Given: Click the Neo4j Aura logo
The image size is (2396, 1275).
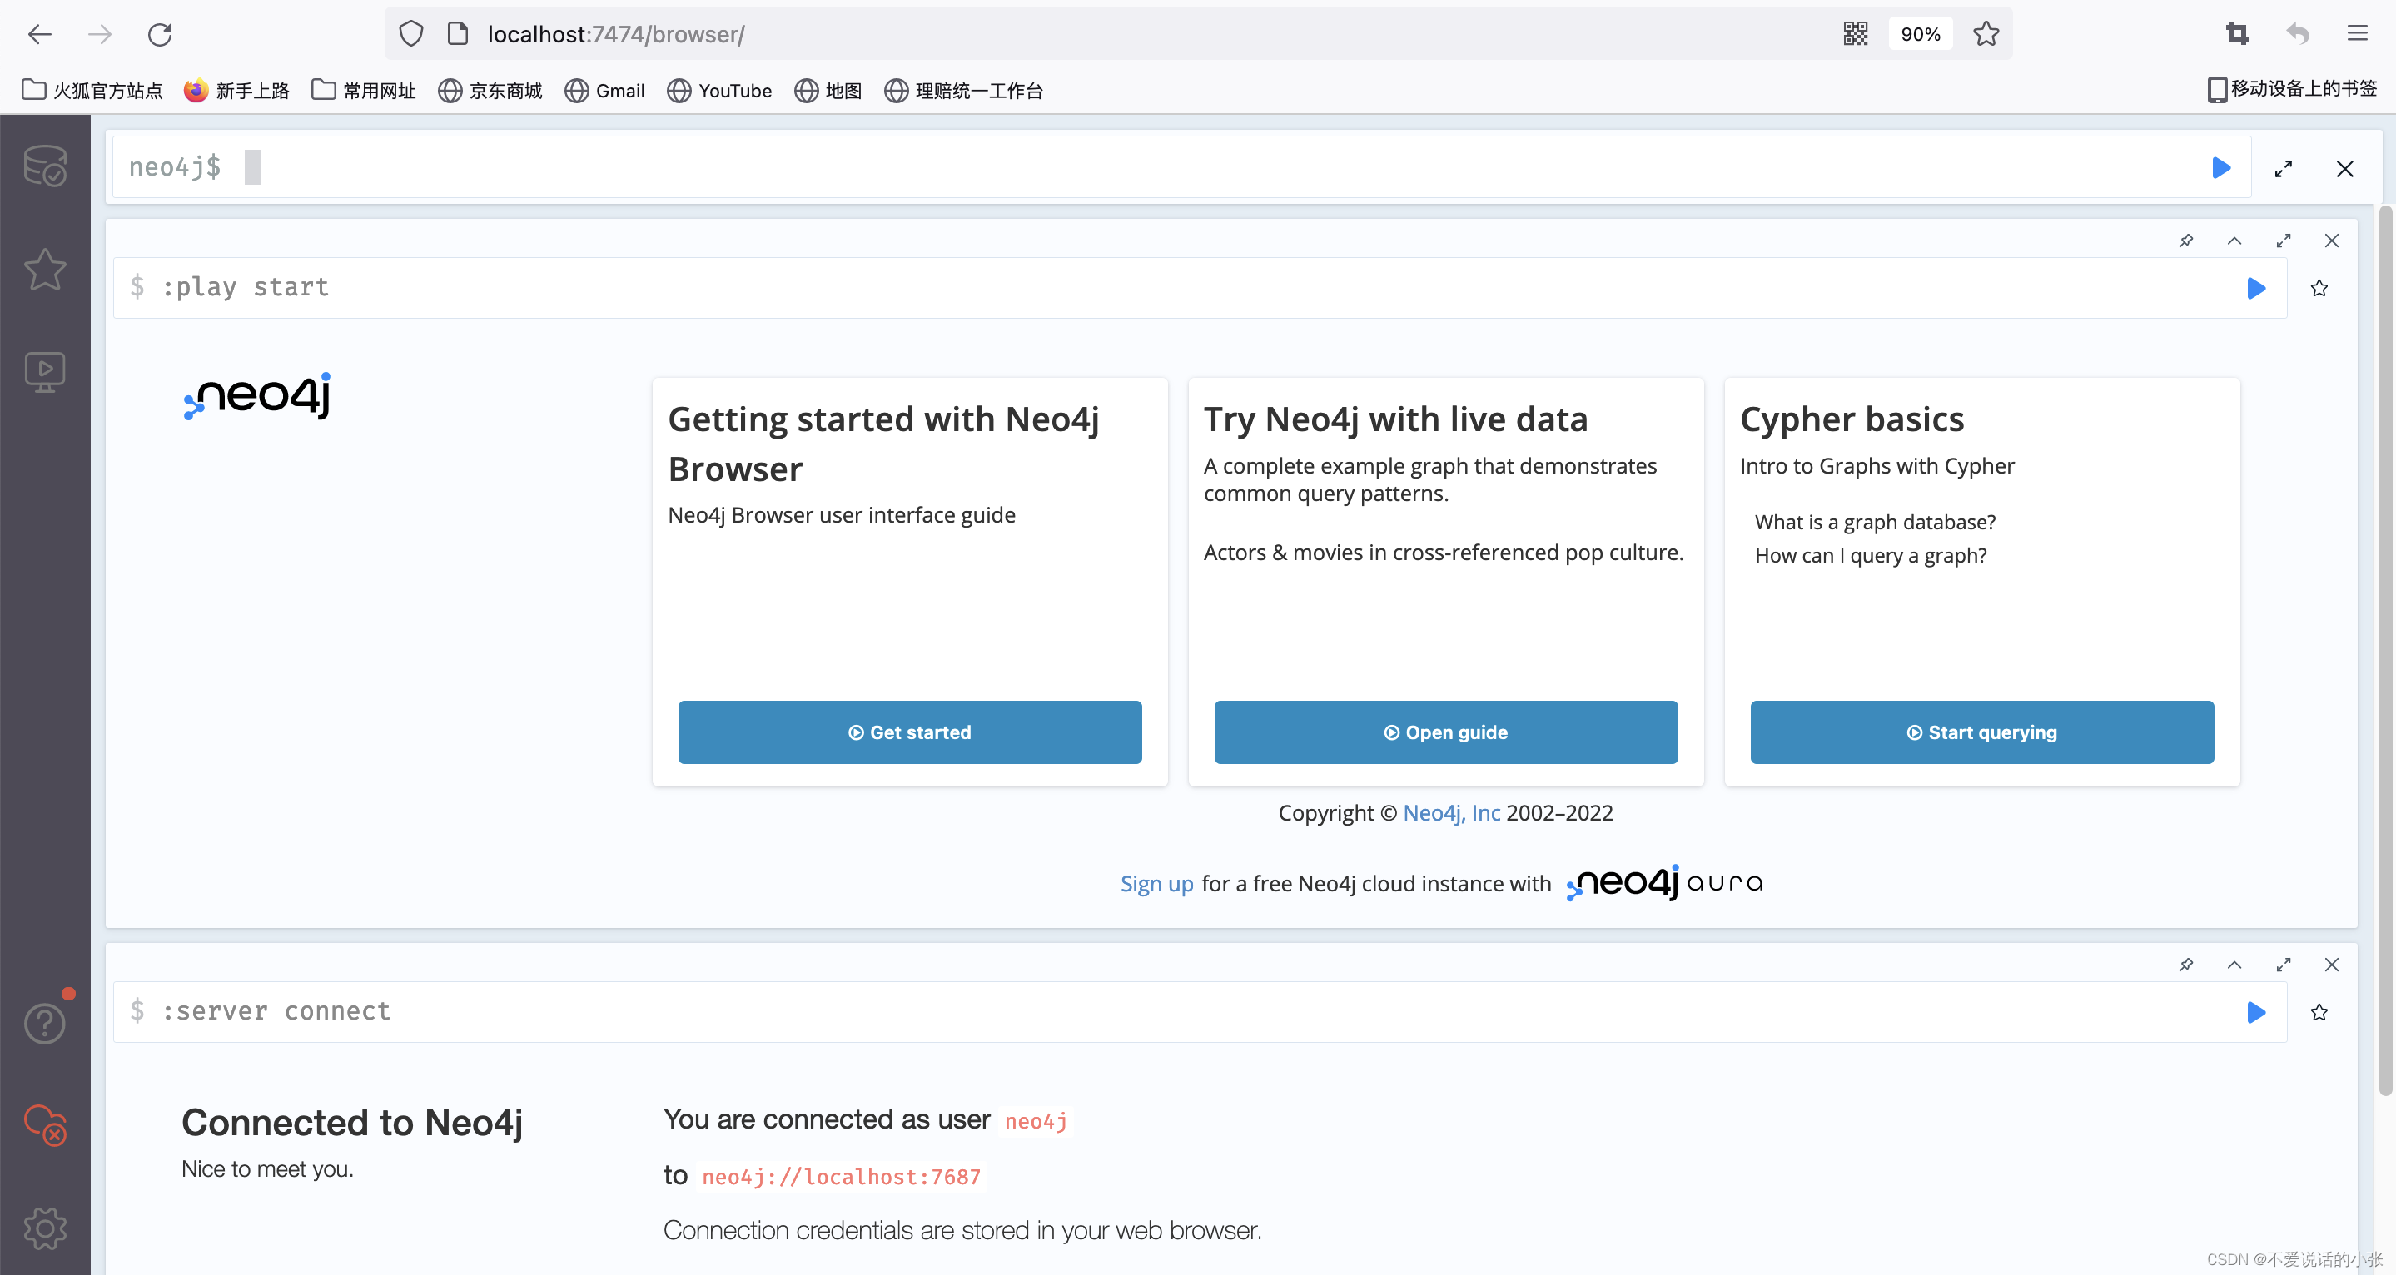Looking at the screenshot, I should click(1665, 882).
